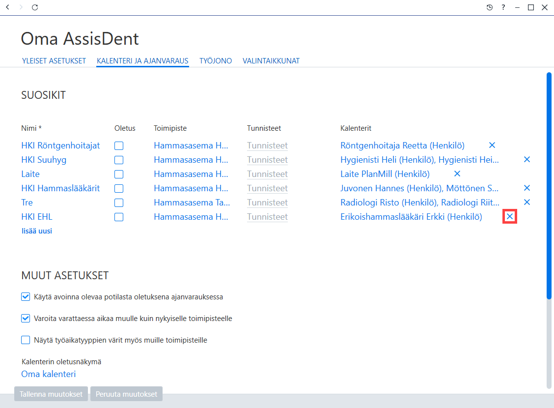Enable Näytä työaikatyyppien värit checkbox

click(x=26, y=340)
